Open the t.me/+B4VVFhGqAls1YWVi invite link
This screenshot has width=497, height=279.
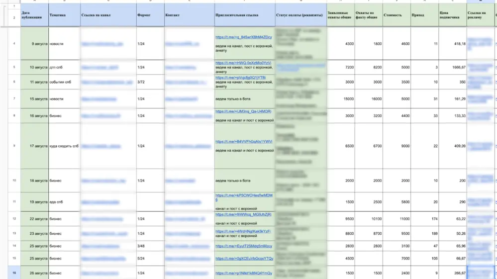point(244,142)
